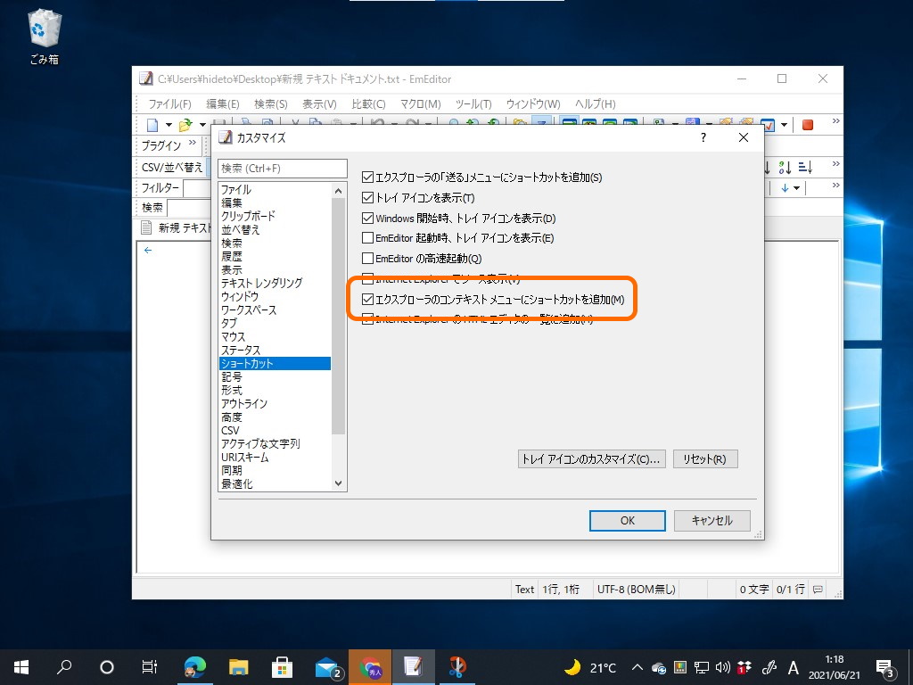Click the ? help button in dialog title
Viewport: 913px width, 685px height.
[703, 137]
